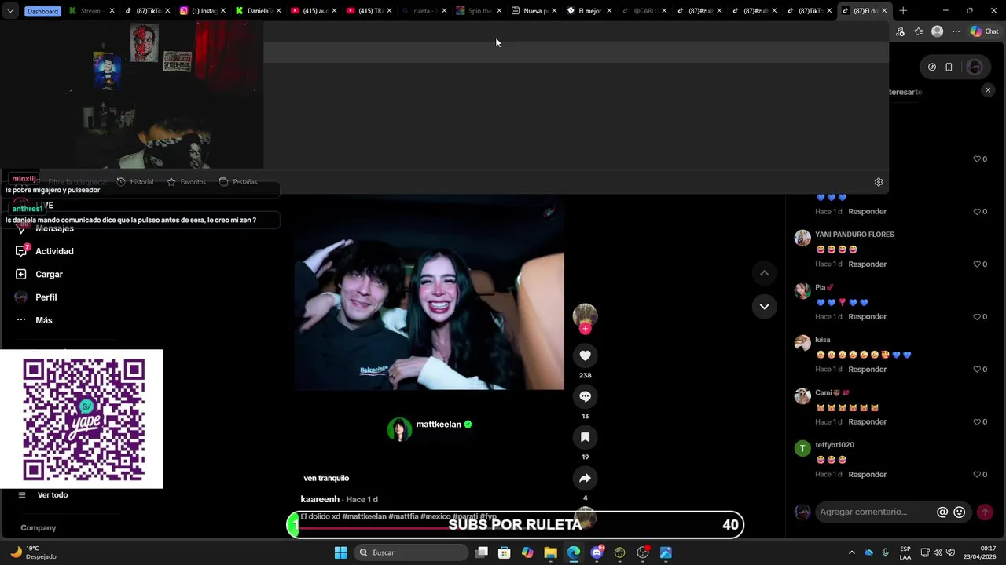Open browser three-dots menu
The image size is (1006, 565).
pyautogui.click(x=956, y=31)
